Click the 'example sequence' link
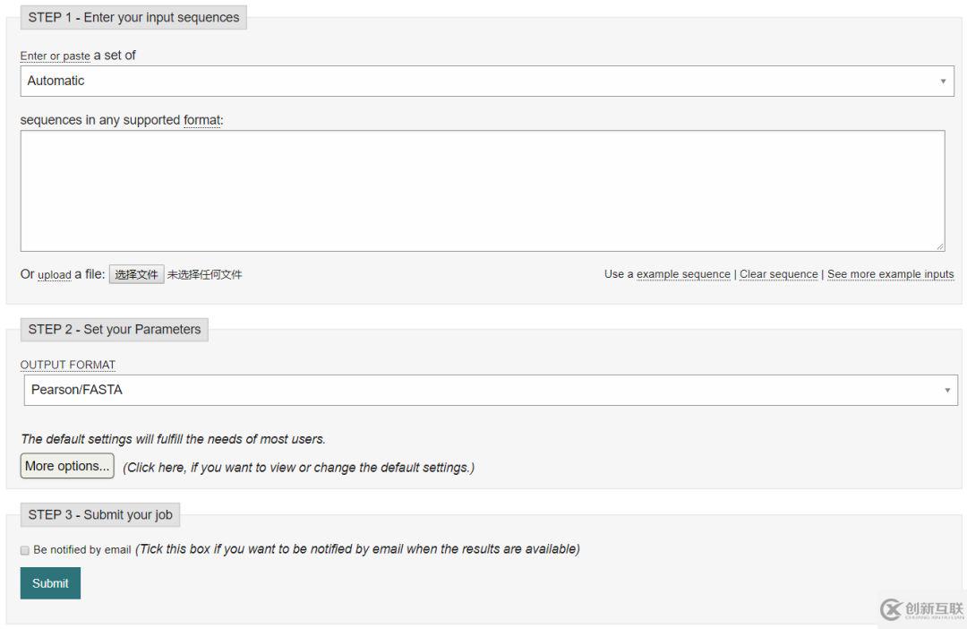Image resolution: width=967 pixels, height=629 pixels. point(683,274)
